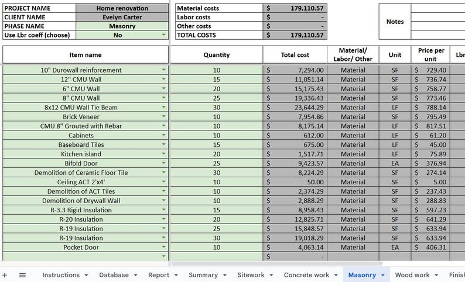Select the TOTAL COSTS value 179,110.57
Viewport: 465px width, 282px height.
(x=295, y=35)
